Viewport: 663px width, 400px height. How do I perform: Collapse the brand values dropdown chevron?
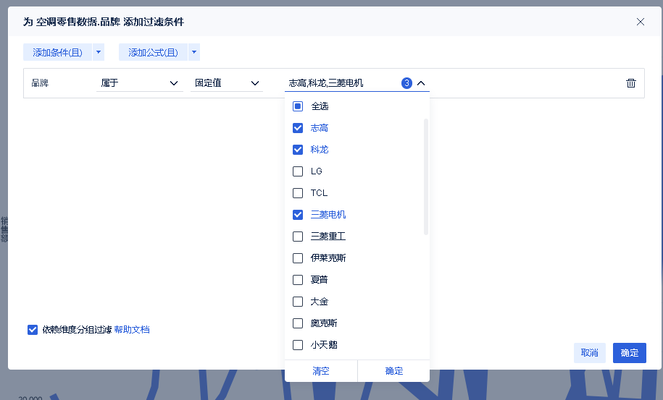(421, 83)
